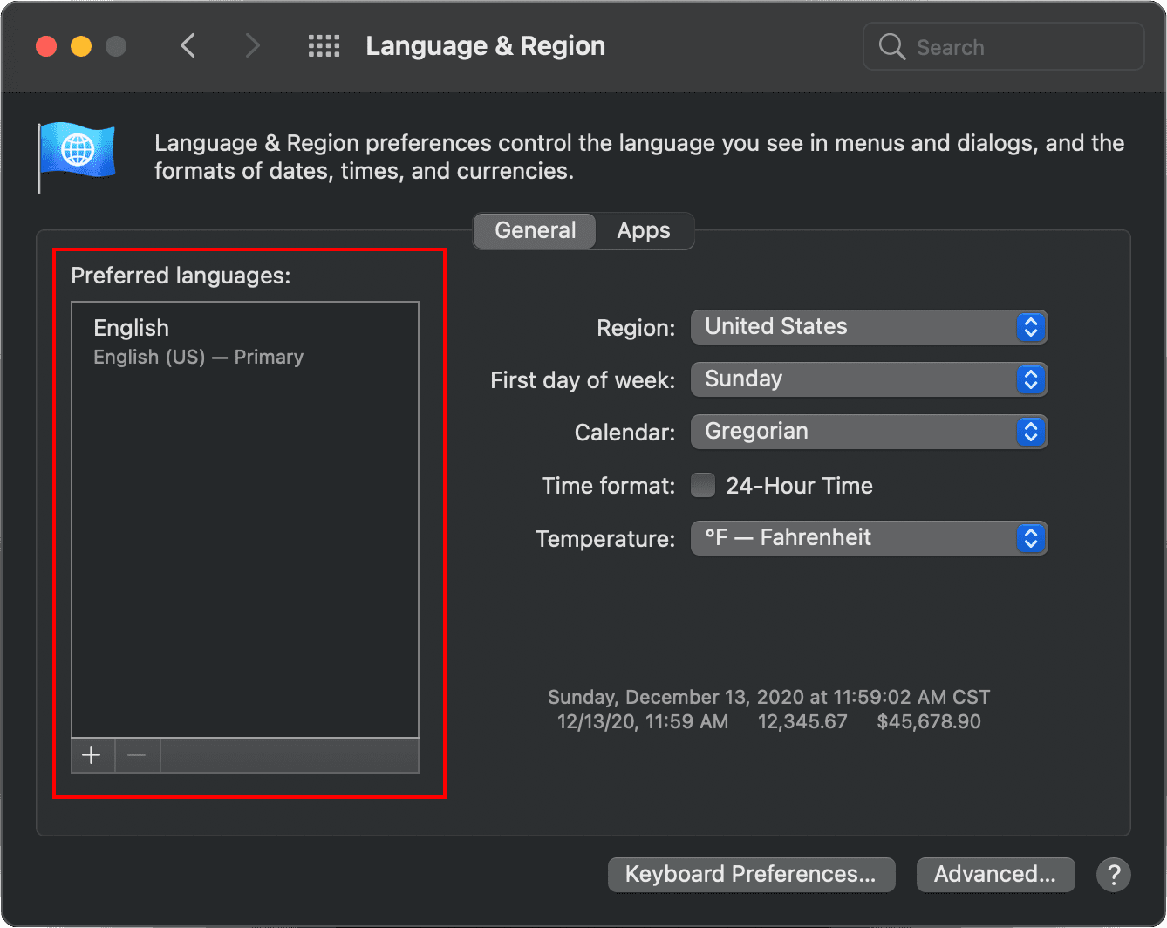Viewport: 1167px width, 928px height.
Task: Open Advanced settings
Action: click(x=995, y=874)
